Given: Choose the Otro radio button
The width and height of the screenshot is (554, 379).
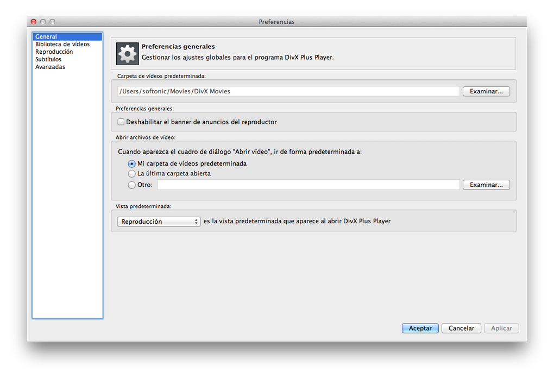Looking at the screenshot, I should [132, 185].
